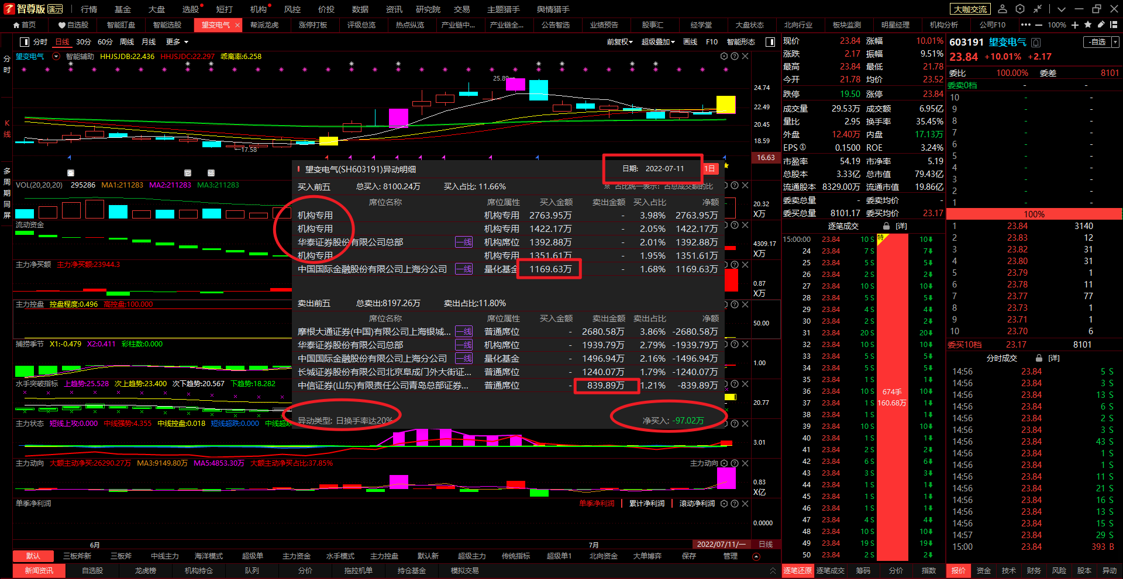Viewport: 1123px width, 579px height.
Task: Click the shrink arrows icon in title bar
Action: (1037, 9)
